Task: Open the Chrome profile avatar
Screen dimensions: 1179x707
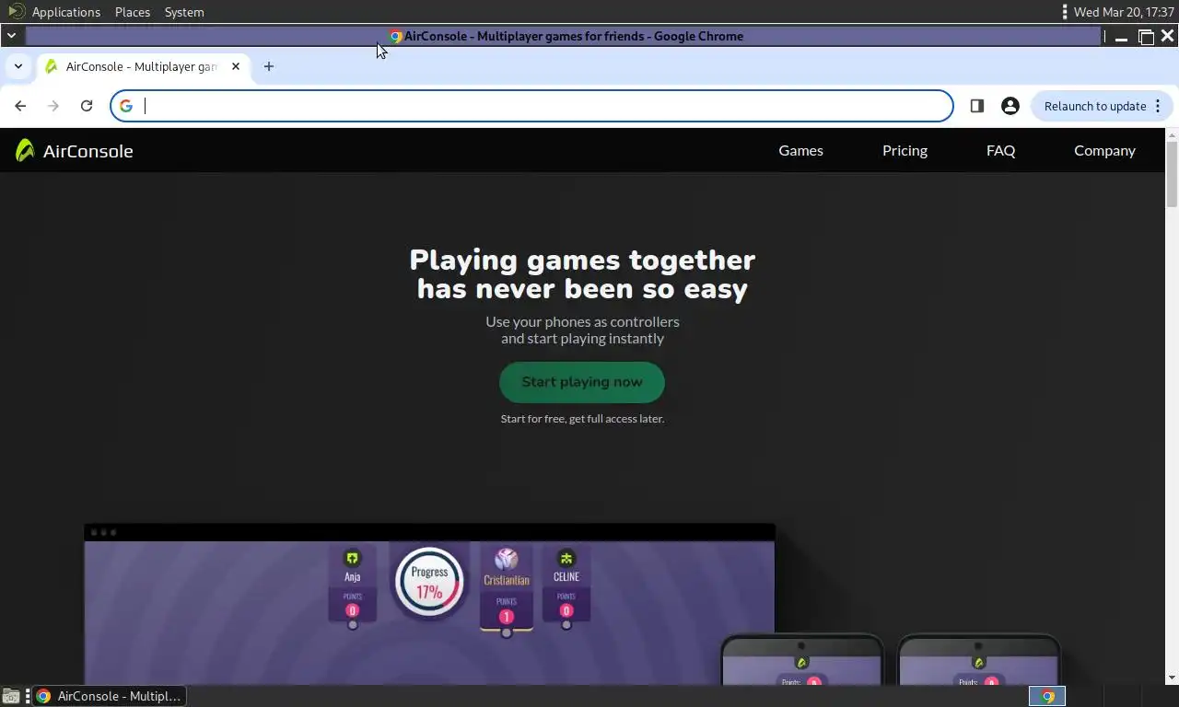Action: pyautogui.click(x=1010, y=106)
